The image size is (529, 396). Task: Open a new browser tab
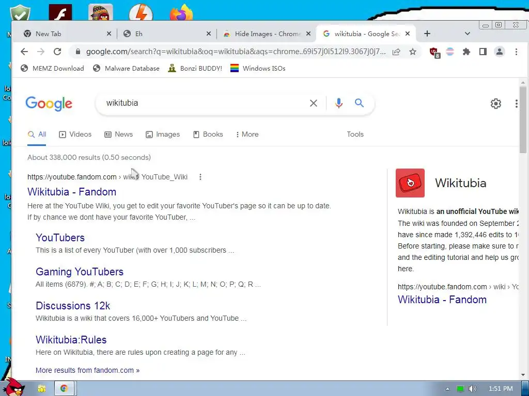tap(427, 34)
